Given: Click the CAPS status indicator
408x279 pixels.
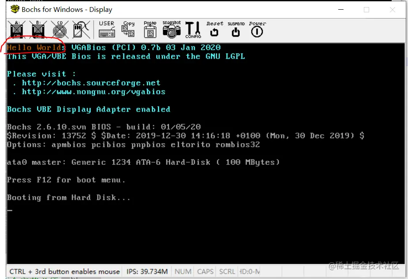Looking at the screenshot, I should click(x=205, y=272).
